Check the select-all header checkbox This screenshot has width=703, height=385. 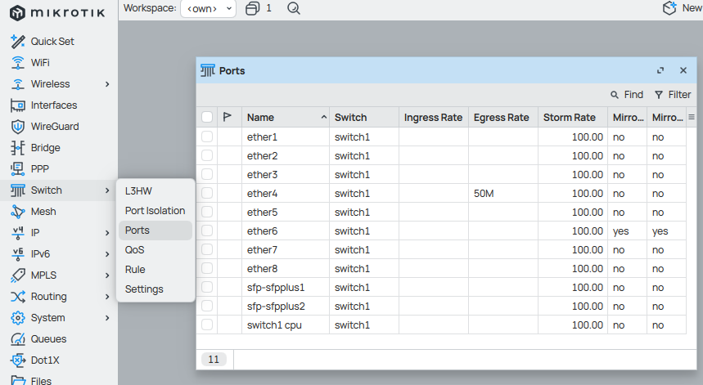207,118
